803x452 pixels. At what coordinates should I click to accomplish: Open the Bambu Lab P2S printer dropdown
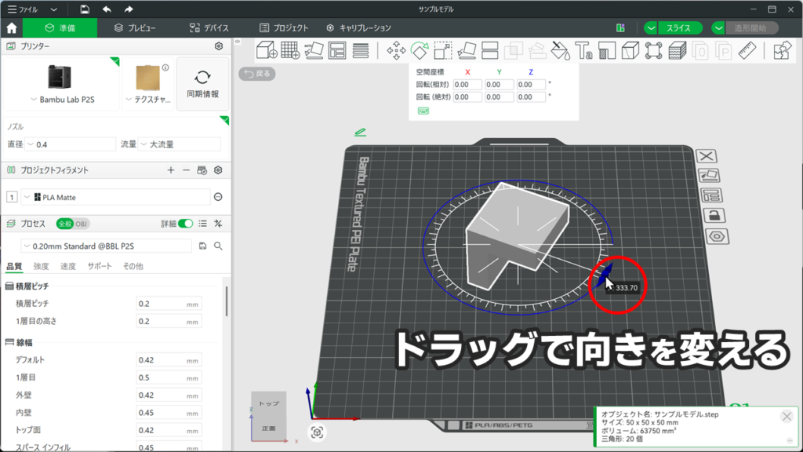pyautogui.click(x=68, y=100)
